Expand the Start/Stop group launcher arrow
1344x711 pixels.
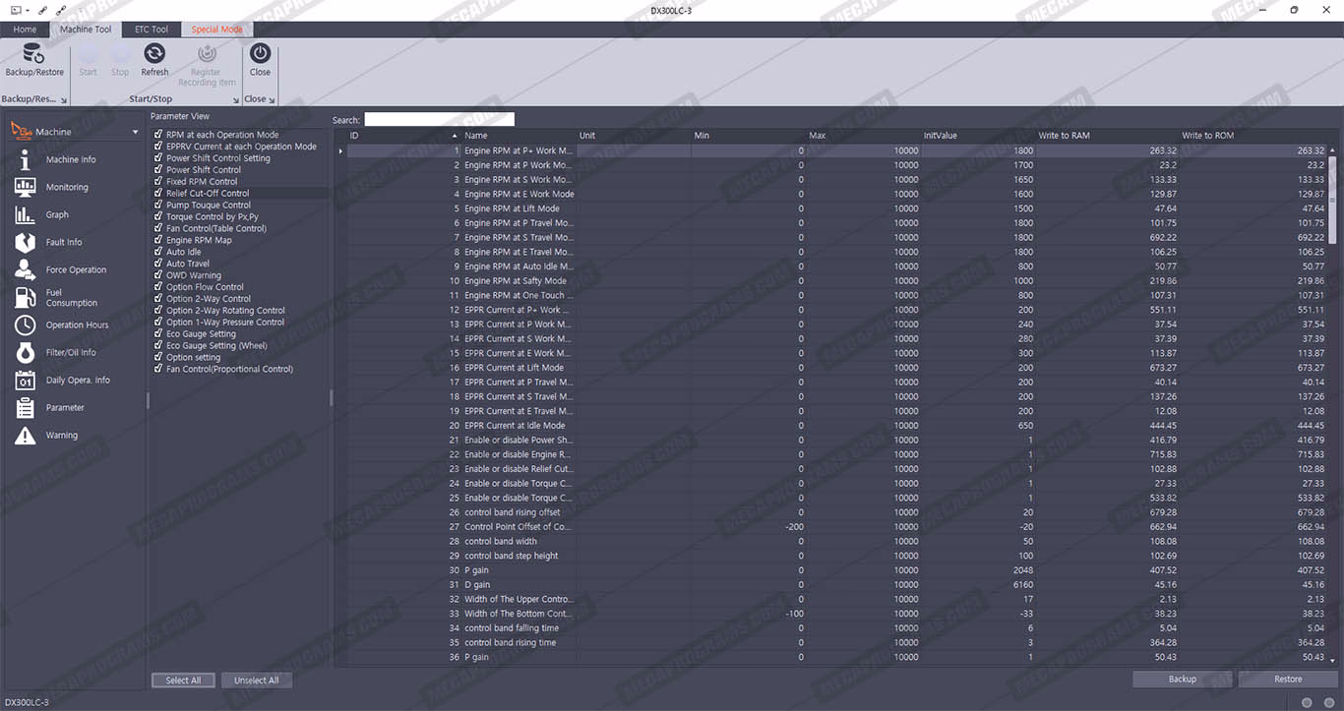click(x=236, y=100)
